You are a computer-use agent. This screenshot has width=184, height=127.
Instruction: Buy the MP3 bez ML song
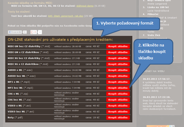tap(118, 88)
